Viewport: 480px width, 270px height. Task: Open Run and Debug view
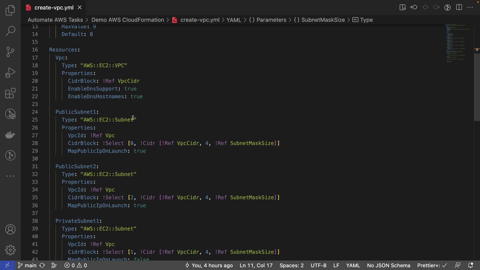[x=10, y=72]
